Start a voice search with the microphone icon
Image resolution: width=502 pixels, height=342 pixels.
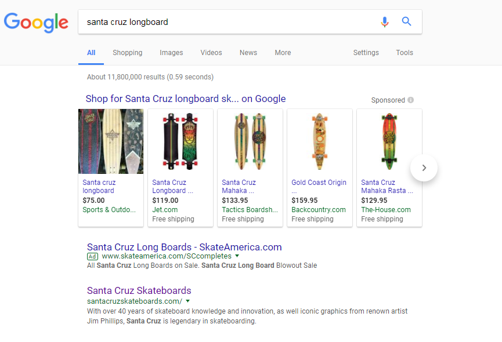click(x=384, y=21)
